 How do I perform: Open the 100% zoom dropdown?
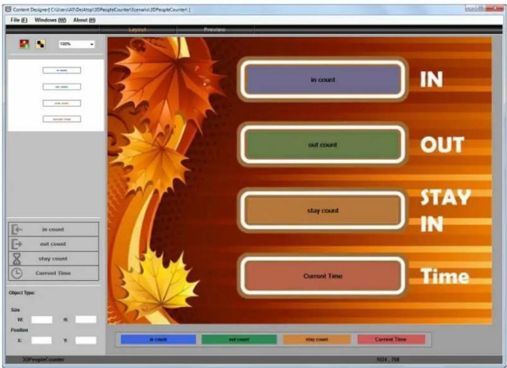click(77, 44)
